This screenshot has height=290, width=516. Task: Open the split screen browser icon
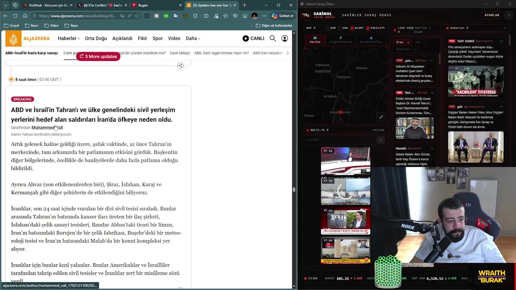[206, 16]
